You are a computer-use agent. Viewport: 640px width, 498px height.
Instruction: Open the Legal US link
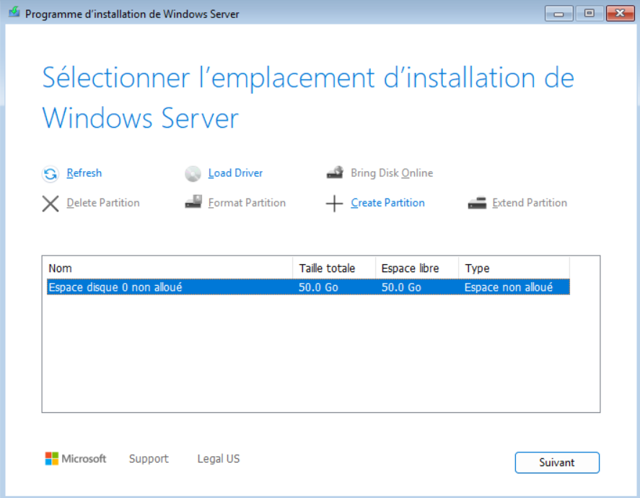pos(219,459)
